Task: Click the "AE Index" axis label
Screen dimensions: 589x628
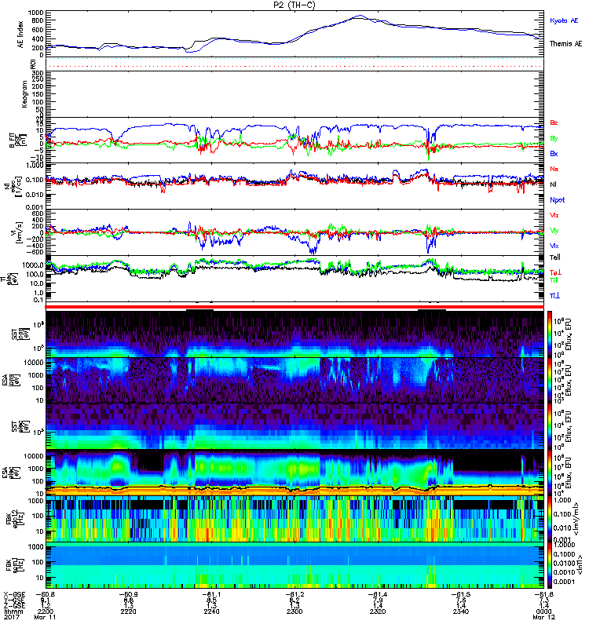Action: (x=20, y=35)
